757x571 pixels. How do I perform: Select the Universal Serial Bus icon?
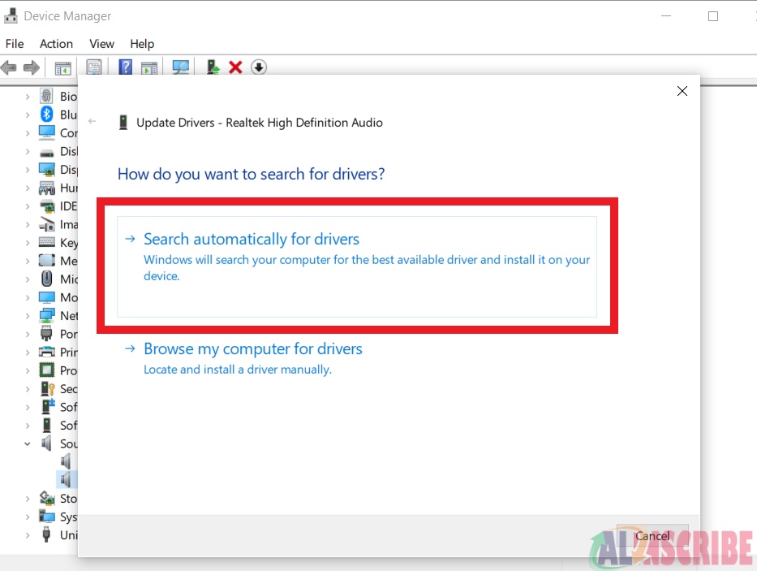point(46,534)
